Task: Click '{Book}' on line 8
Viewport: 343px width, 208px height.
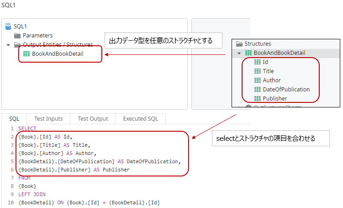Action: [x=27, y=187]
